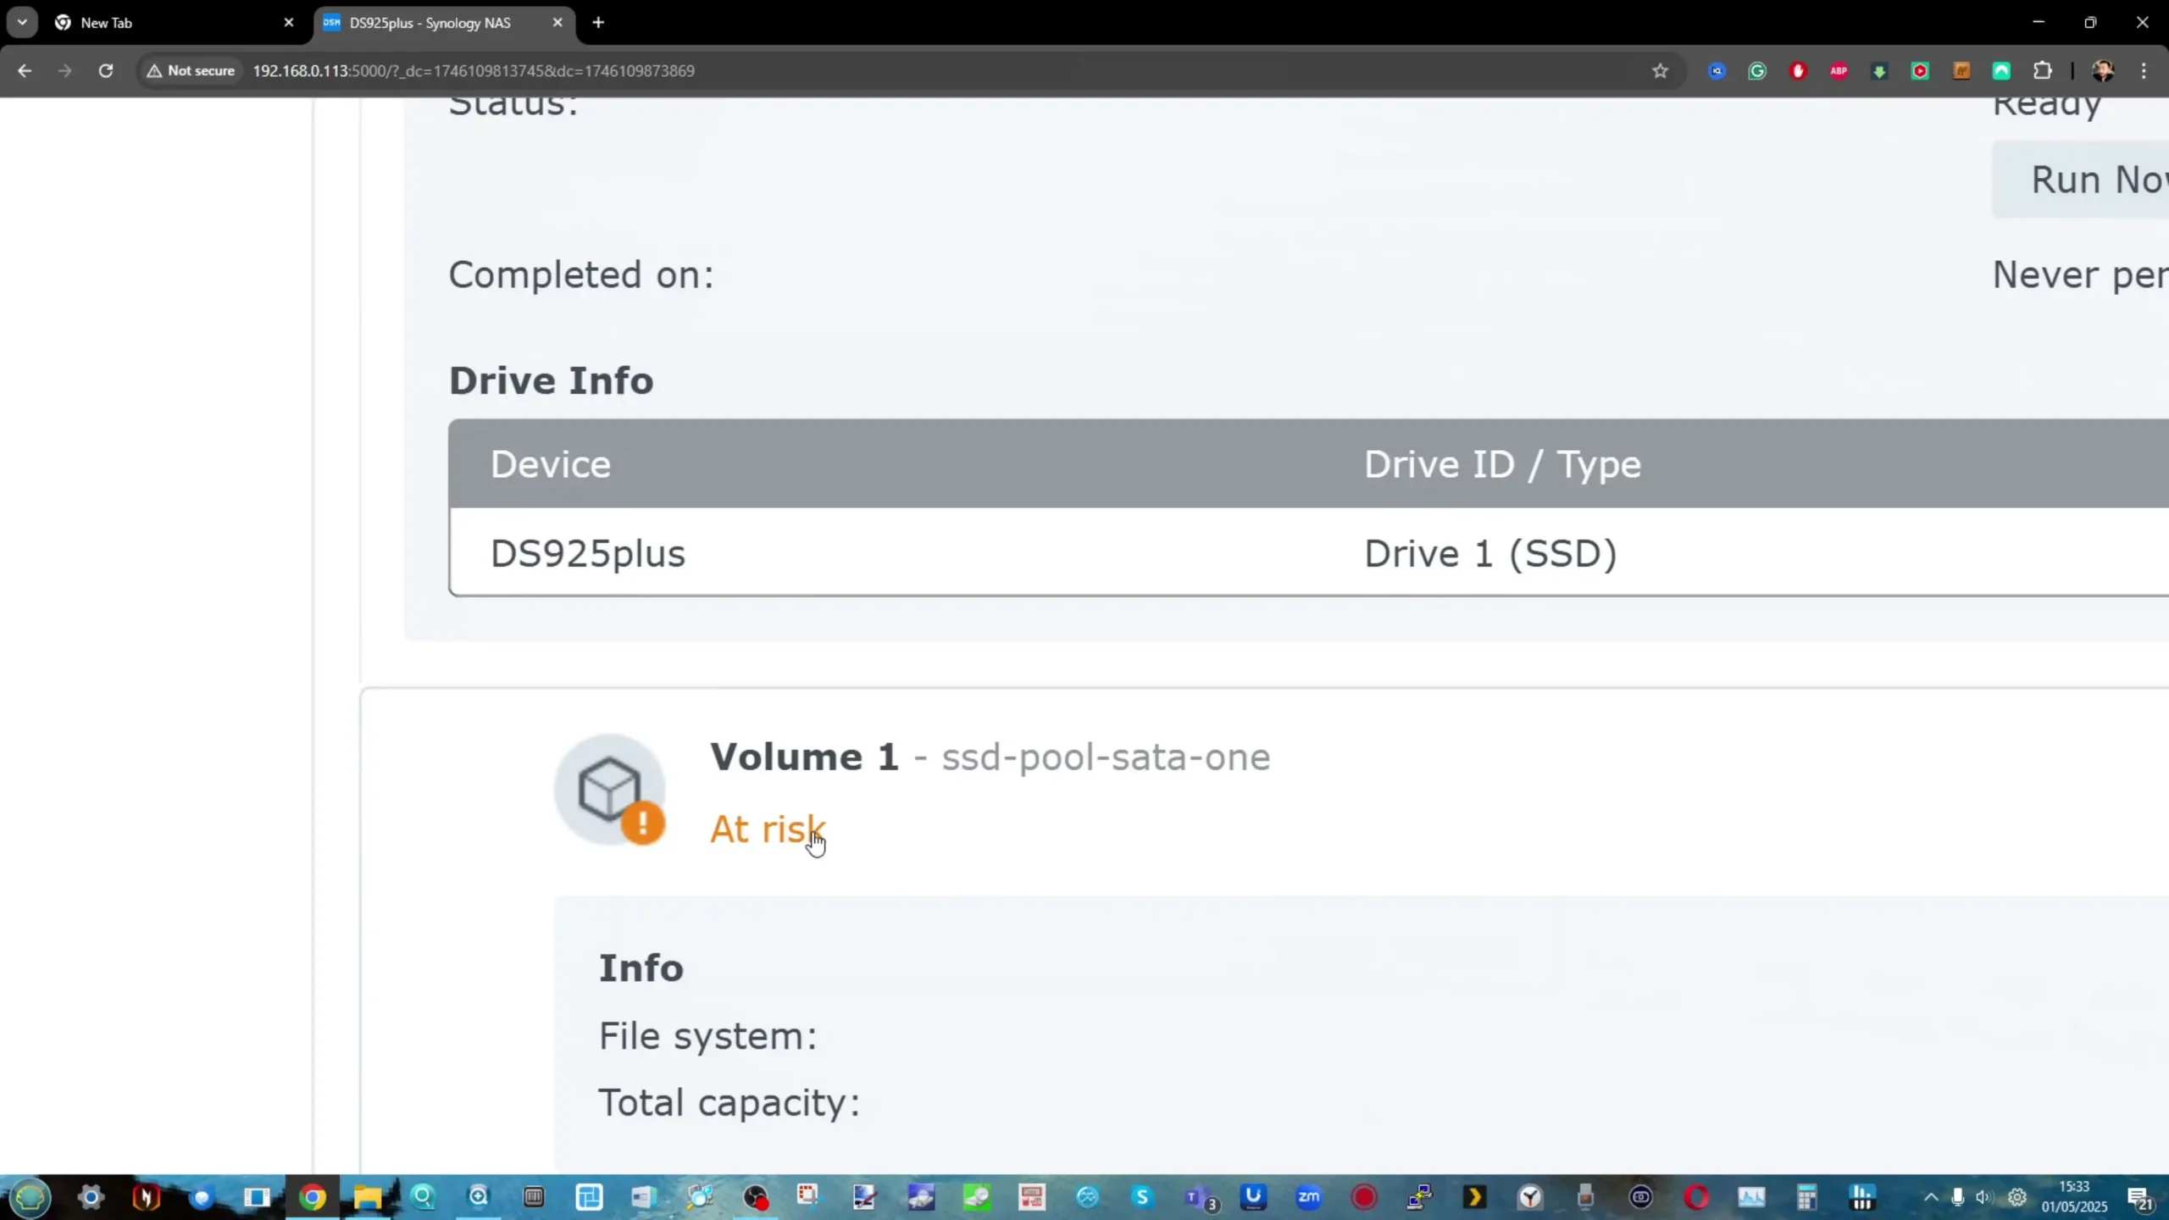Click the microphone tray icon
Image resolution: width=2169 pixels, height=1220 pixels.
pos(1957,1197)
